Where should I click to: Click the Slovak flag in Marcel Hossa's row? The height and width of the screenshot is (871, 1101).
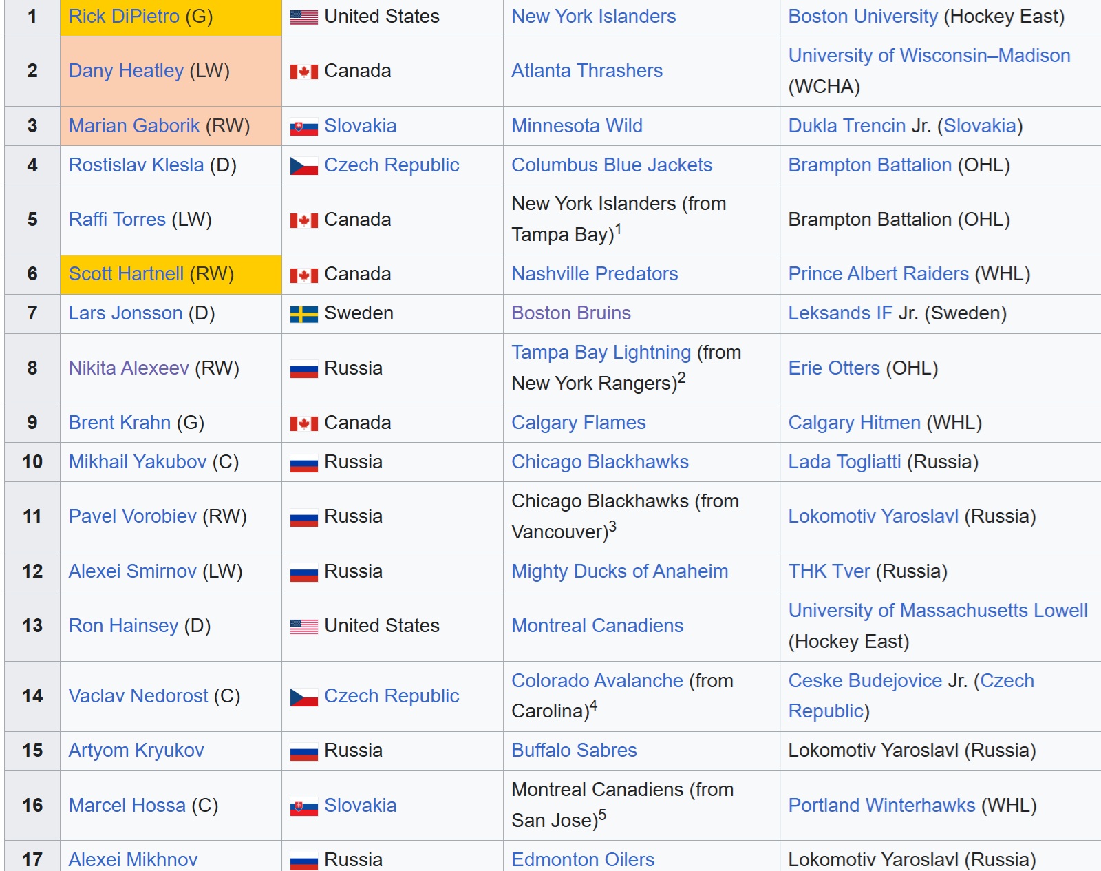click(303, 806)
